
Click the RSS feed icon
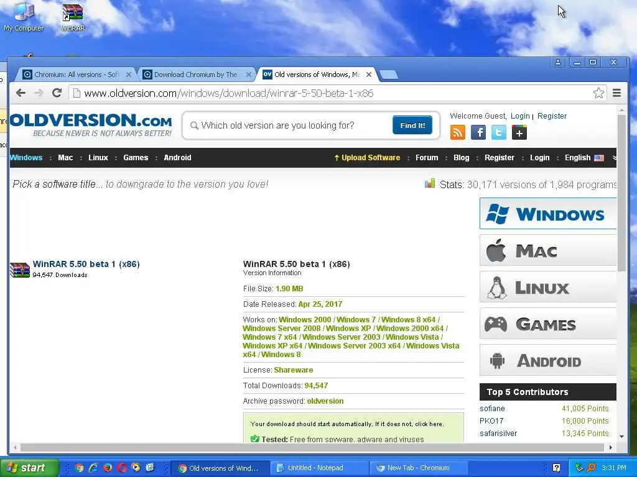click(x=458, y=132)
